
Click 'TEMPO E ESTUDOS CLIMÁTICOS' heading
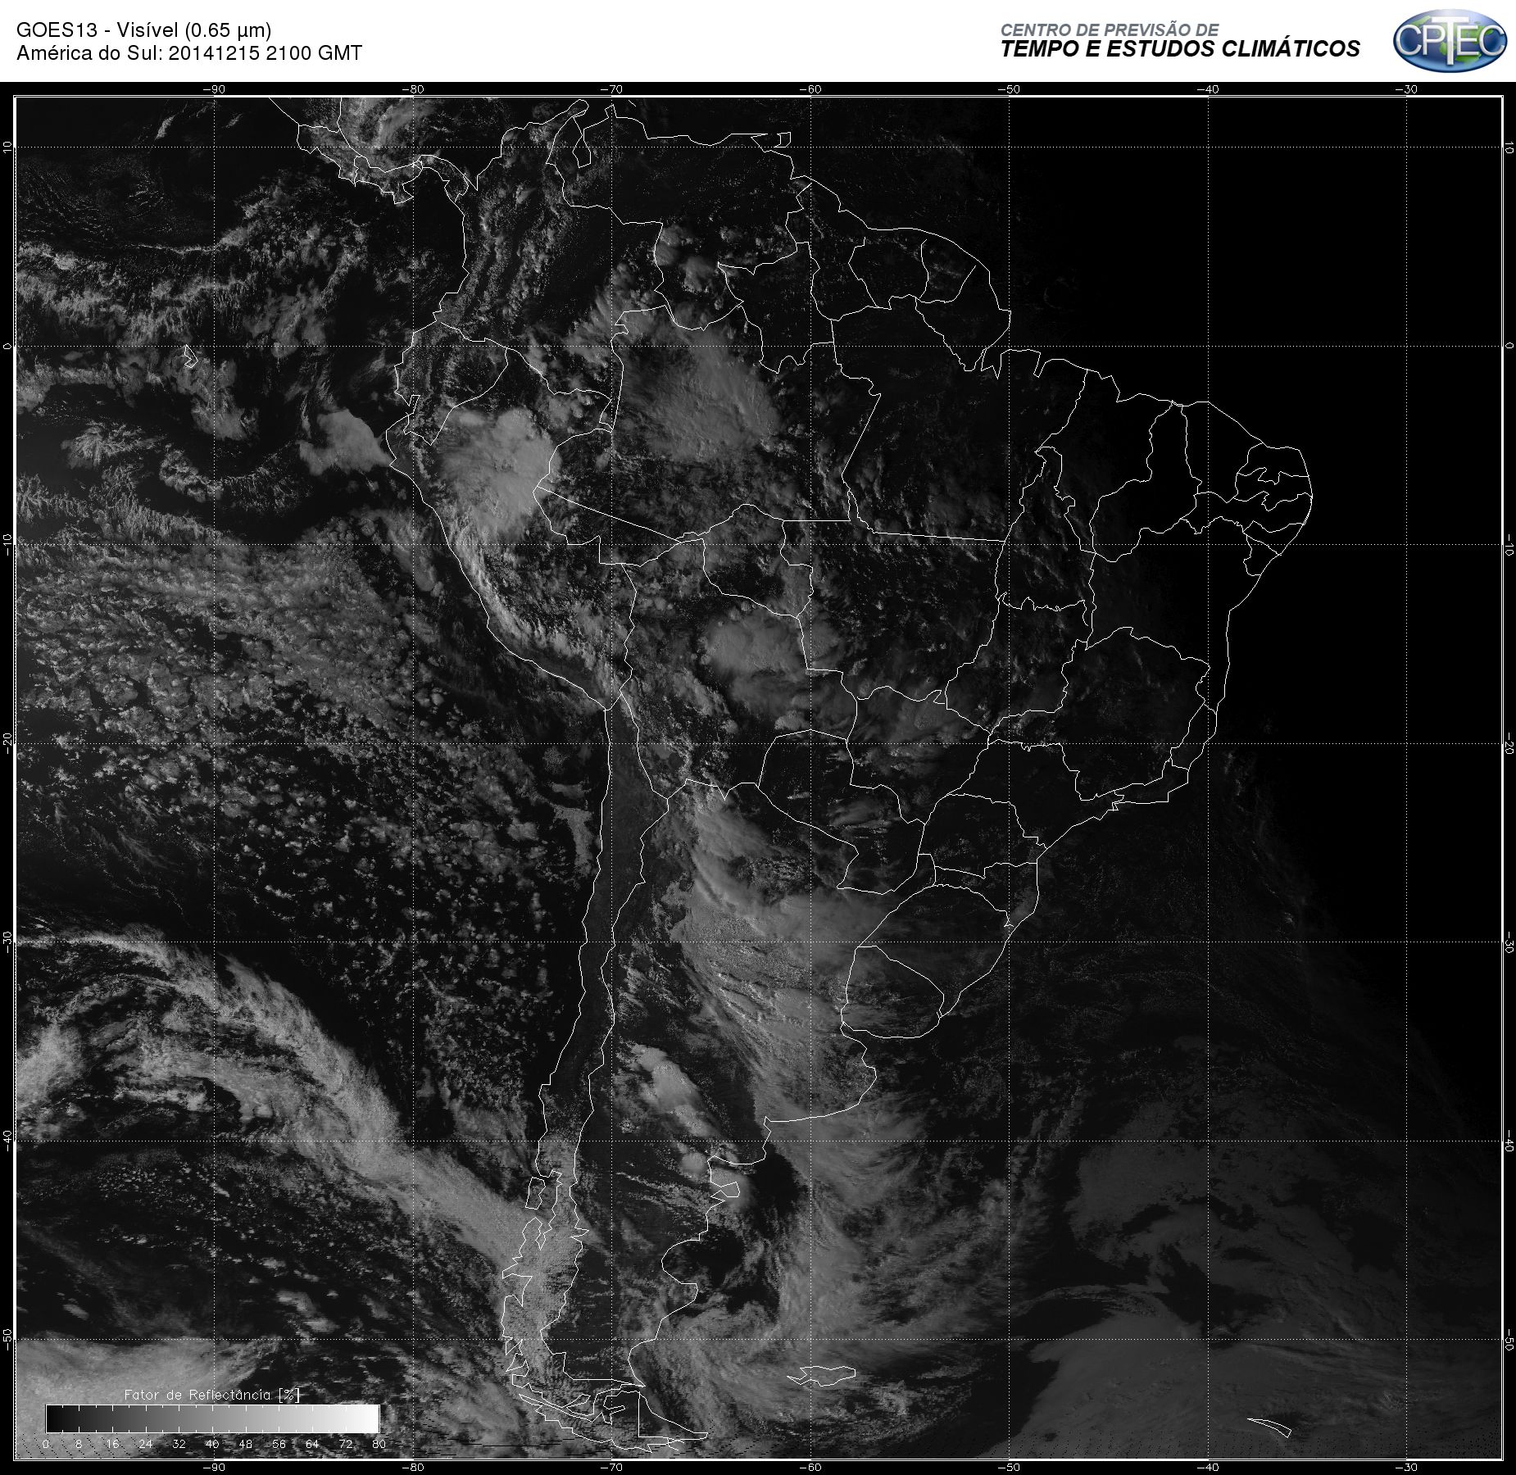point(1180,49)
